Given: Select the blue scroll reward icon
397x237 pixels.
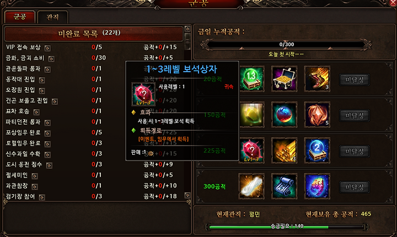Looking at the screenshot, I should tap(284, 187).
